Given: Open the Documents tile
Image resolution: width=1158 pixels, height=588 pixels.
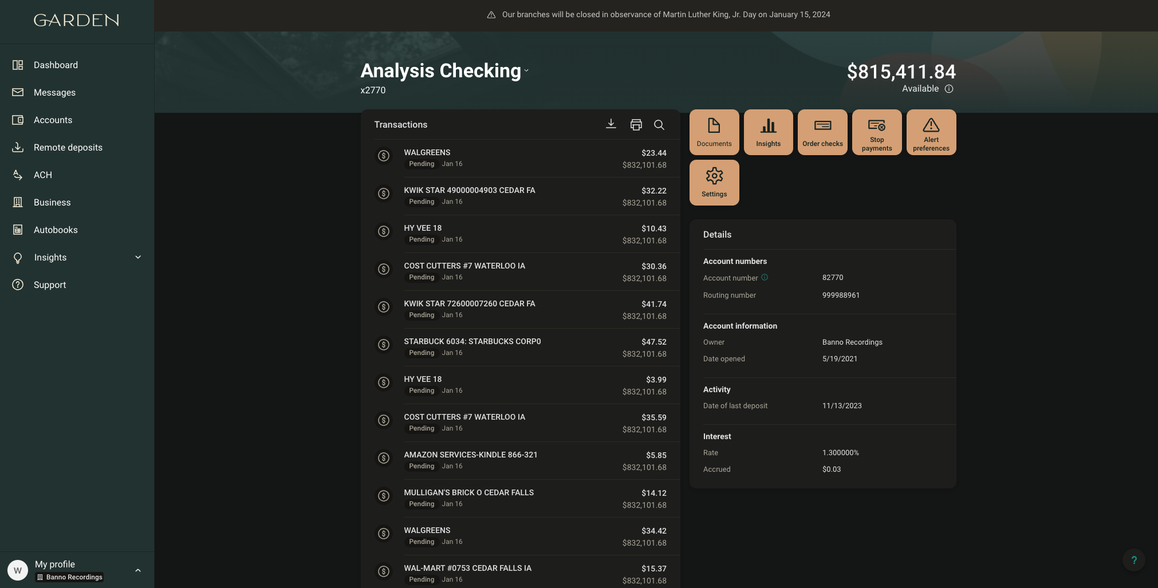Looking at the screenshot, I should [x=714, y=132].
